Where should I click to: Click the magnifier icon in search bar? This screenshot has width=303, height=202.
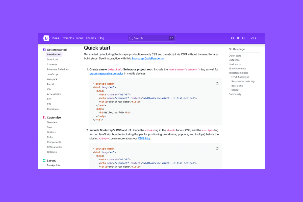pyautogui.click(x=131, y=38)
